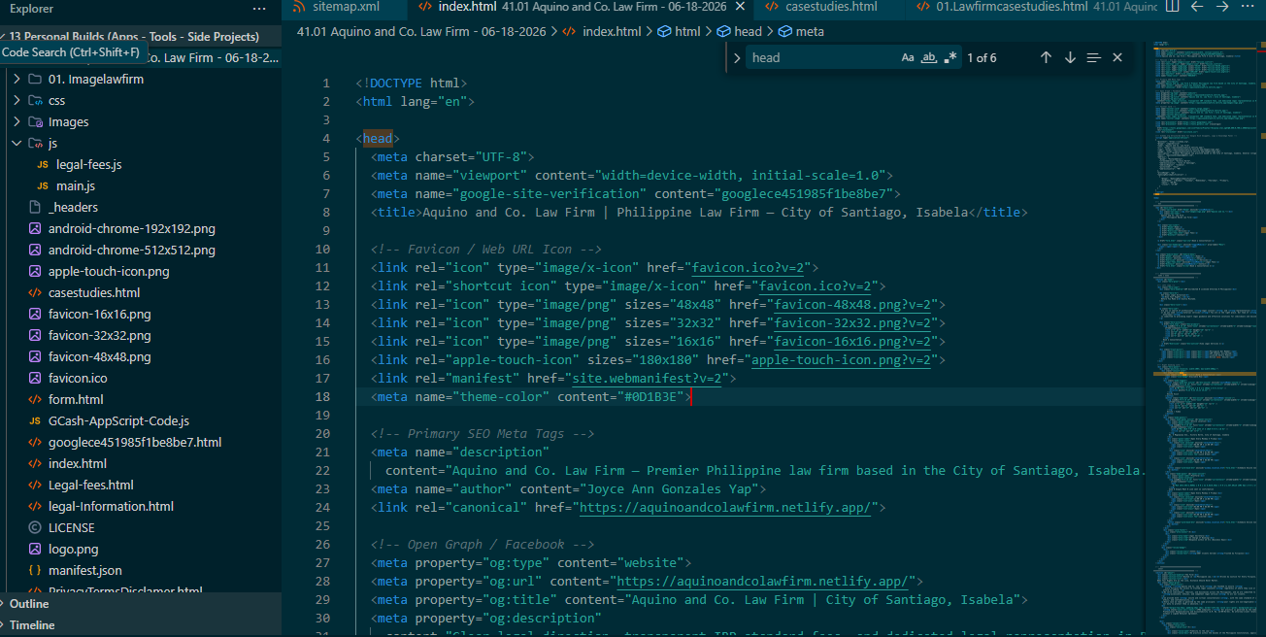This screenshot has width=1266, height=637.
Task: Toggle Find in Selection option
Action: tap(1094, 57)
